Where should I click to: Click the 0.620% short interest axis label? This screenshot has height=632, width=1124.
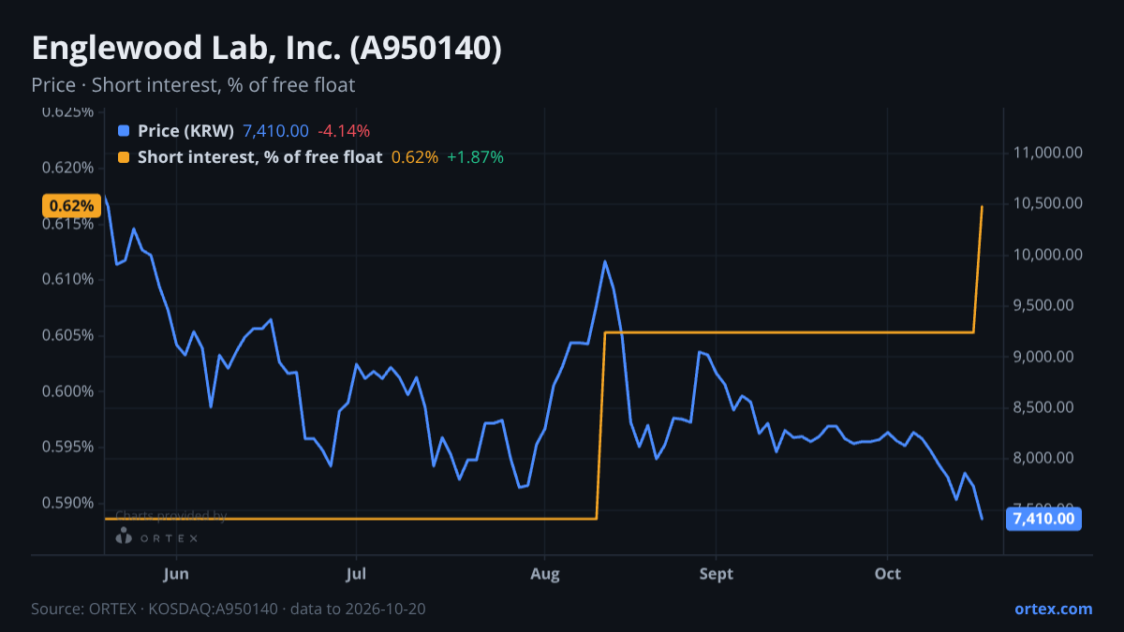point(67,168)
